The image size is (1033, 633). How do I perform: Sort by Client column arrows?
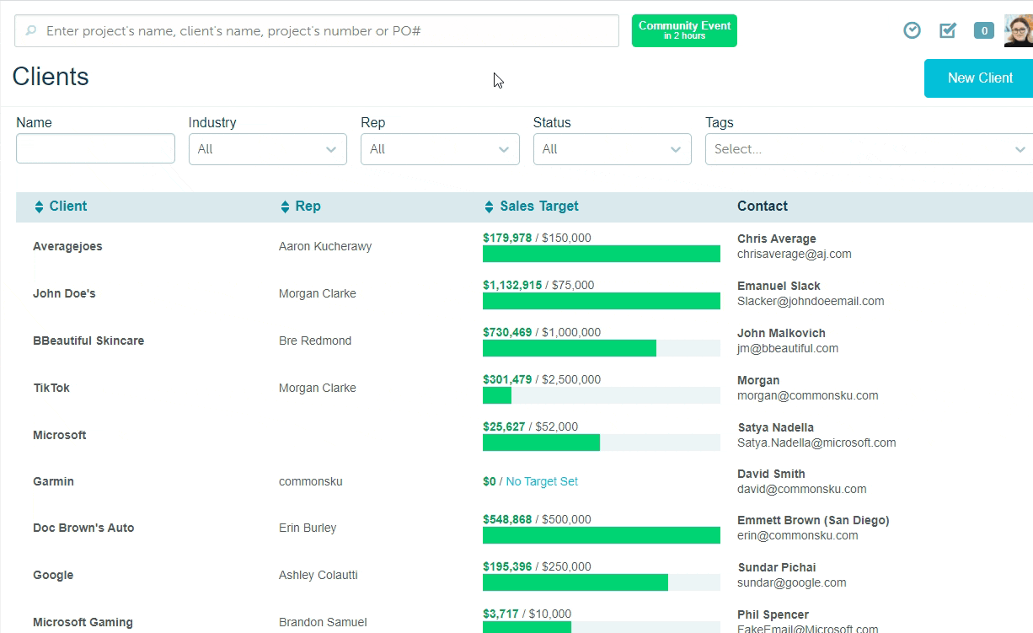(x=39, y=207)
